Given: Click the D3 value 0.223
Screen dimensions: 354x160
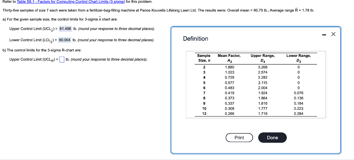Looking at the screenshot, I should click(x=298, y=109).
